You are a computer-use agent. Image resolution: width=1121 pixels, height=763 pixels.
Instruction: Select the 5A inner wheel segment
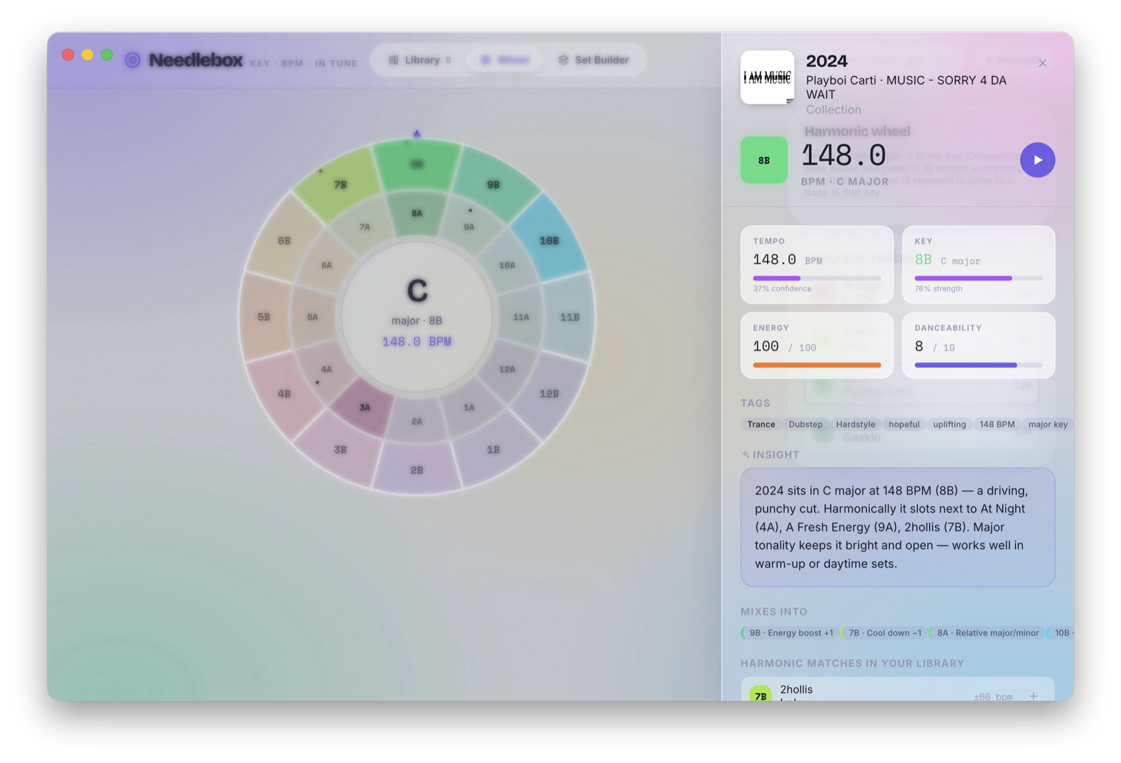tap(313, 317)
